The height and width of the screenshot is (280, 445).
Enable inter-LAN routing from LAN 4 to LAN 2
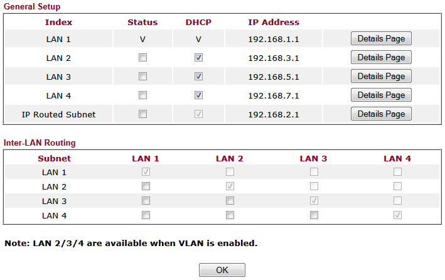coord(230,215)
